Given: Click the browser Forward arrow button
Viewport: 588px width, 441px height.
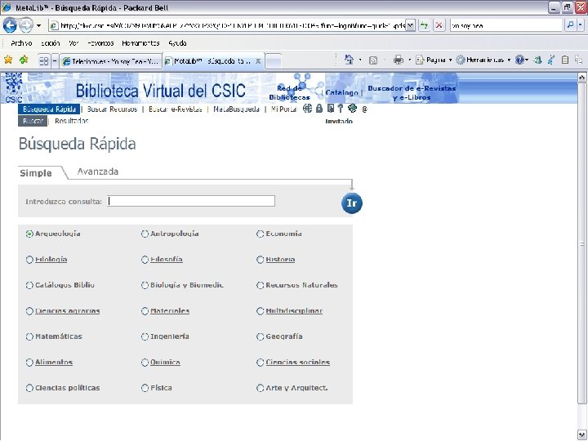Looking at the screenshot, I should pyautogui.click(x=26, y=25).
